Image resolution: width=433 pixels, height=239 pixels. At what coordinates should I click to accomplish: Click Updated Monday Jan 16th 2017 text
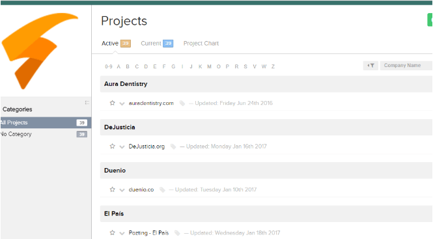[226, 147]
